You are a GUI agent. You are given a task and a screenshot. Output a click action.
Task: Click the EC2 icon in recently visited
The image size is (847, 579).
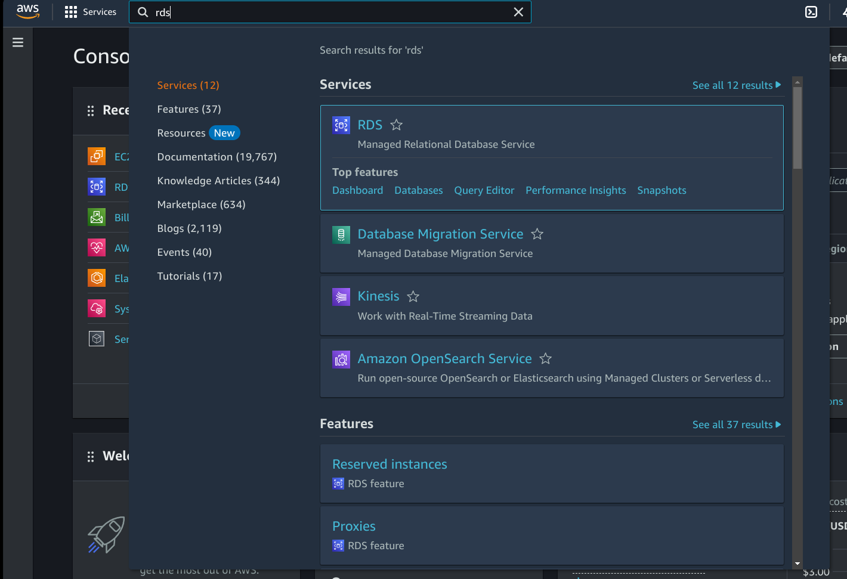97,156
